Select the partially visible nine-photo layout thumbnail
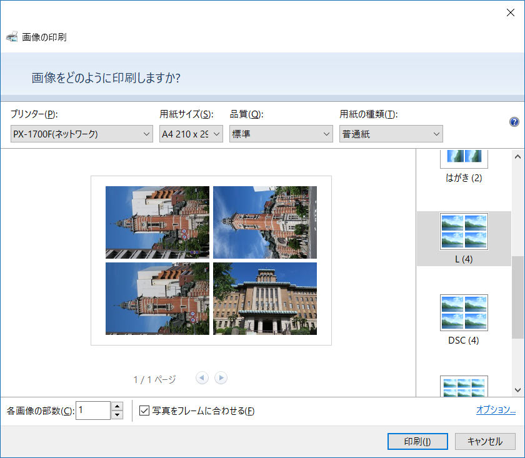 point(464,386)
